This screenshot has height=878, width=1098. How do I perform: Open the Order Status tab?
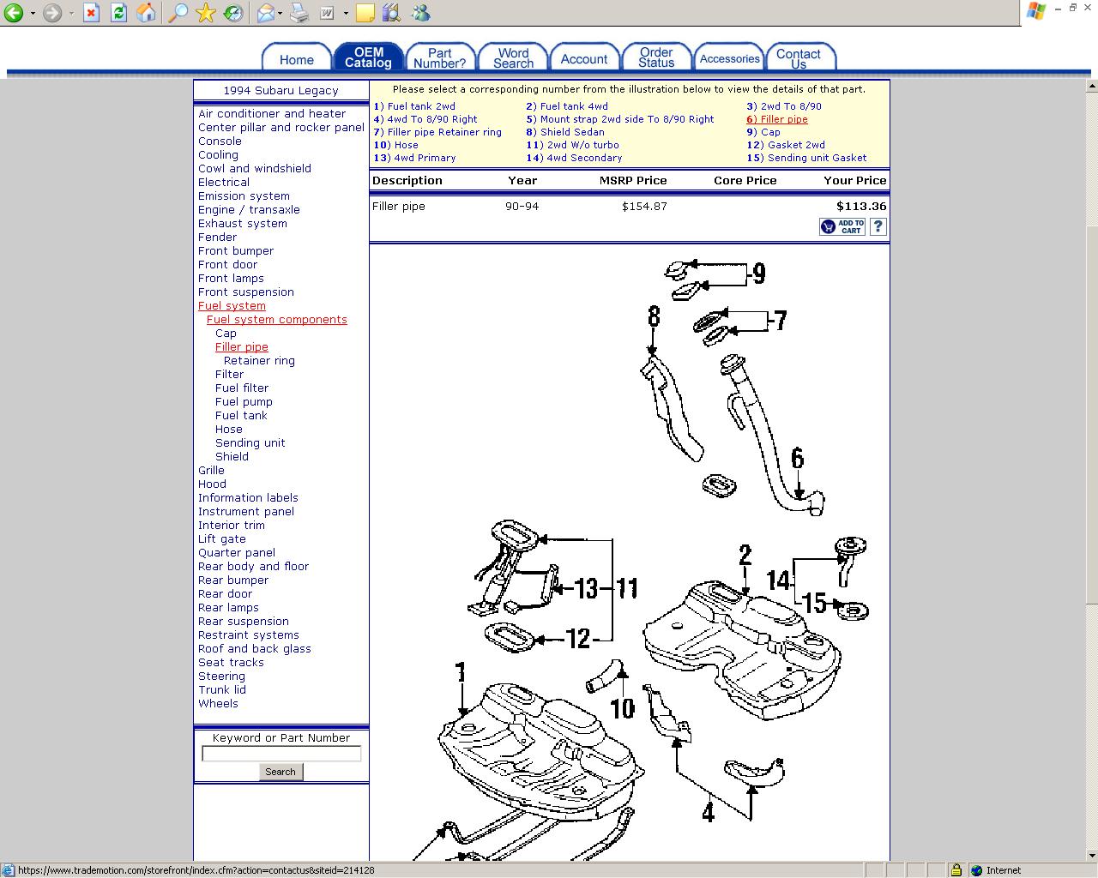point(656,57)
